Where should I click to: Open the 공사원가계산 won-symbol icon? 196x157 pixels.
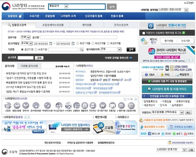coord(103,106)
